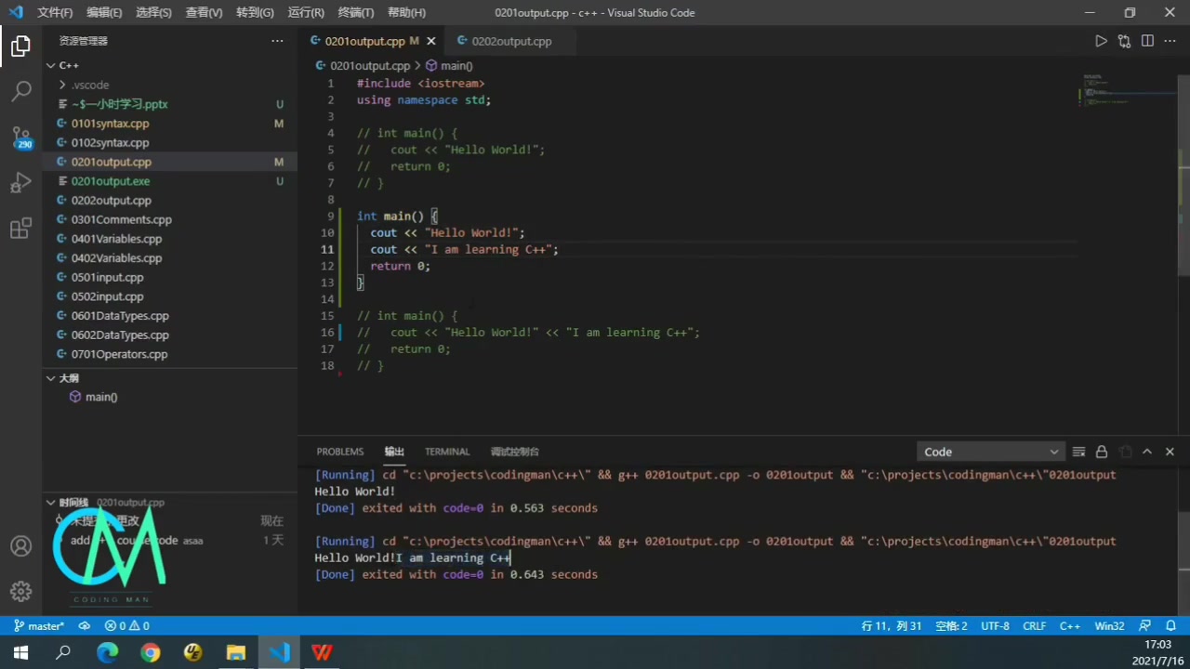The image size is (1190, 669).
Task: Split the editor to the right
Action: (x=1147, y=41)
